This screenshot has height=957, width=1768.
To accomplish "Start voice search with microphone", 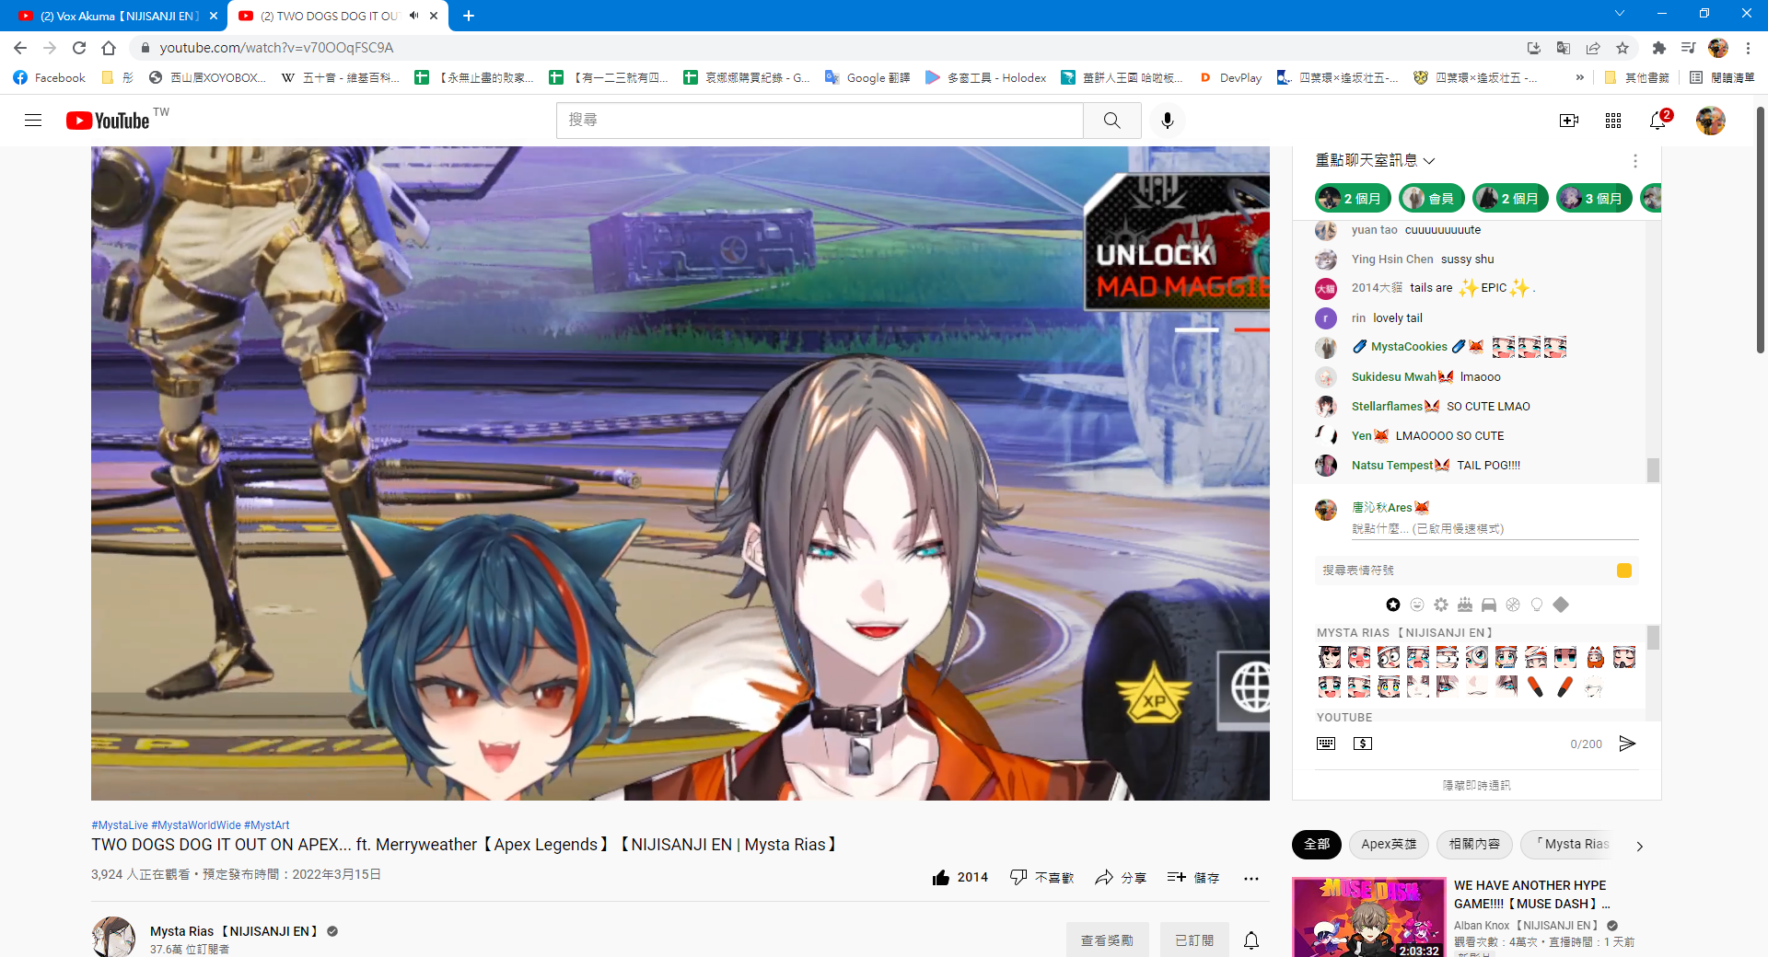I will [1168, 121].
